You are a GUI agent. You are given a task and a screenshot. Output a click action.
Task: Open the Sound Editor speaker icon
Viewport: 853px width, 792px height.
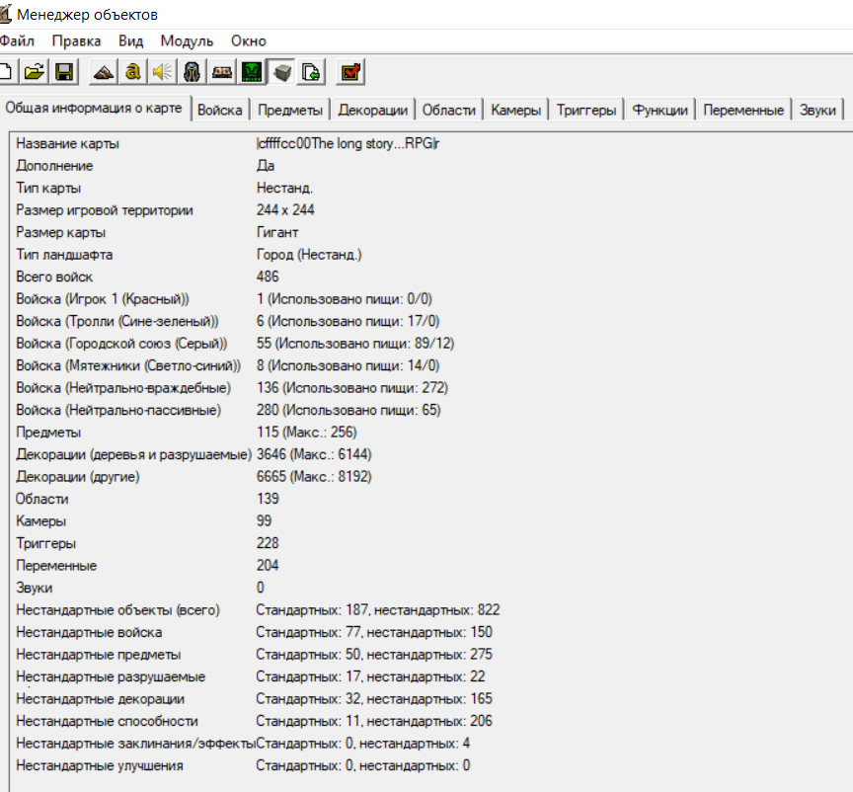point(162,72)
